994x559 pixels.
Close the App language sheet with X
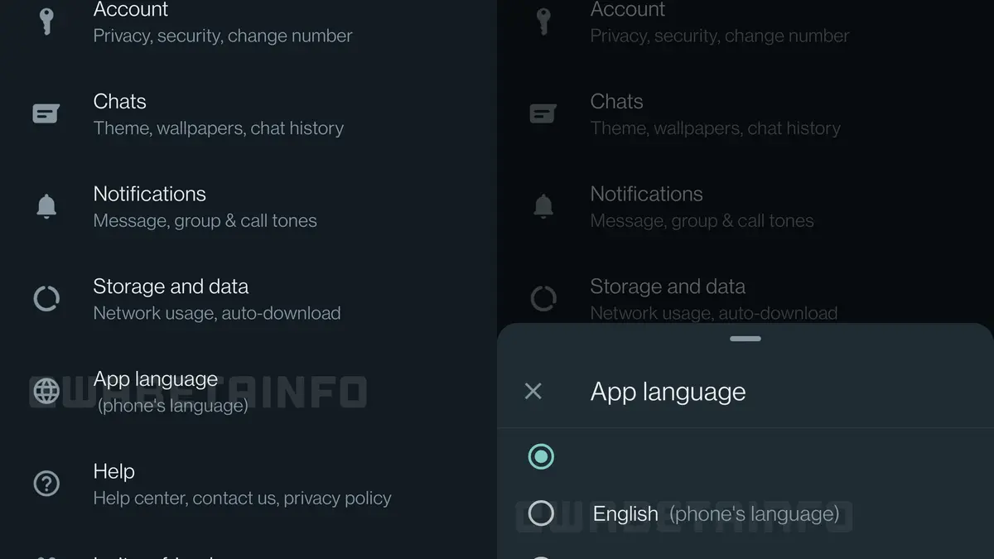(x=533, y=391)
